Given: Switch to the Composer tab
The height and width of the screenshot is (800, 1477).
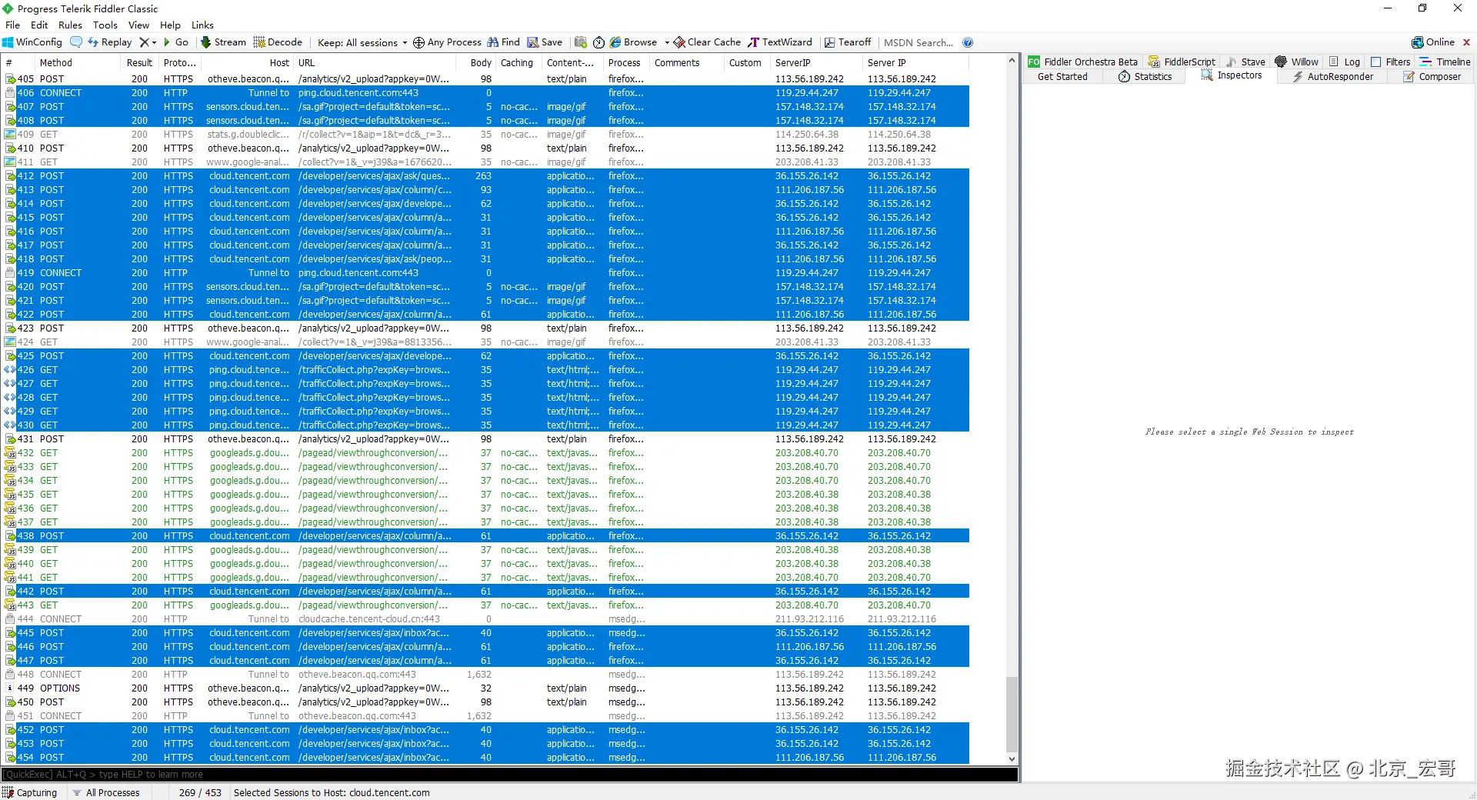Looking at the screenshot, I should [x=1432, y=76].
